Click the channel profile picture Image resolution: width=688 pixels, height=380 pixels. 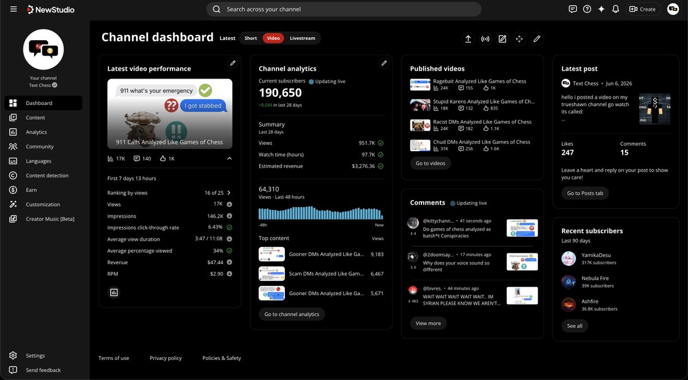[43, 50]
